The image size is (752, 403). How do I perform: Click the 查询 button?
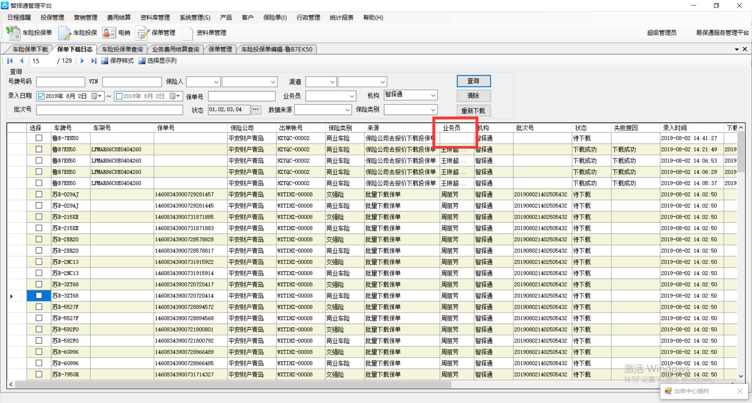(473, 81)
